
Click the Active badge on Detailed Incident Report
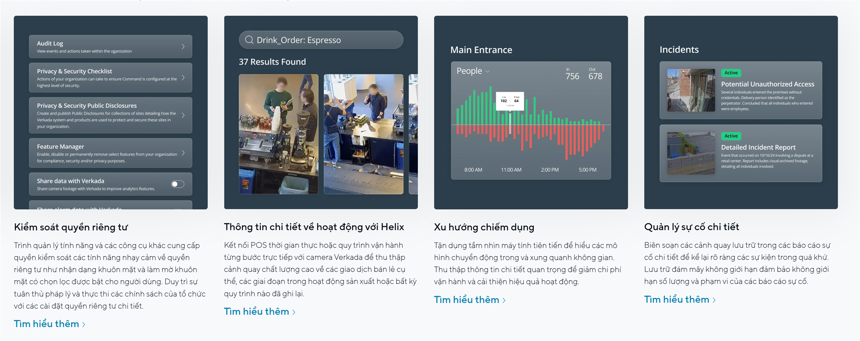click(731, 136)
